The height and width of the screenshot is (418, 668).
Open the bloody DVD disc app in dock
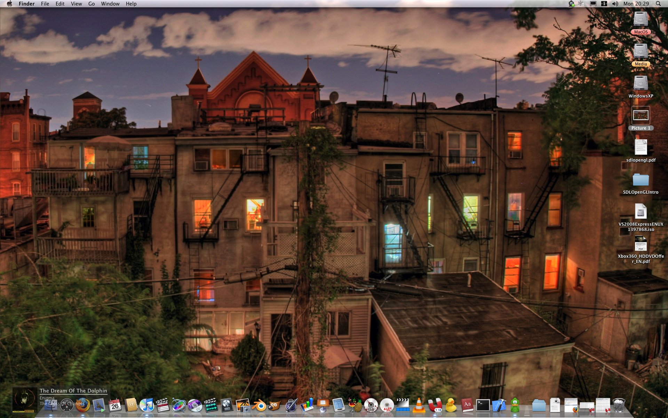coord(371,405)
